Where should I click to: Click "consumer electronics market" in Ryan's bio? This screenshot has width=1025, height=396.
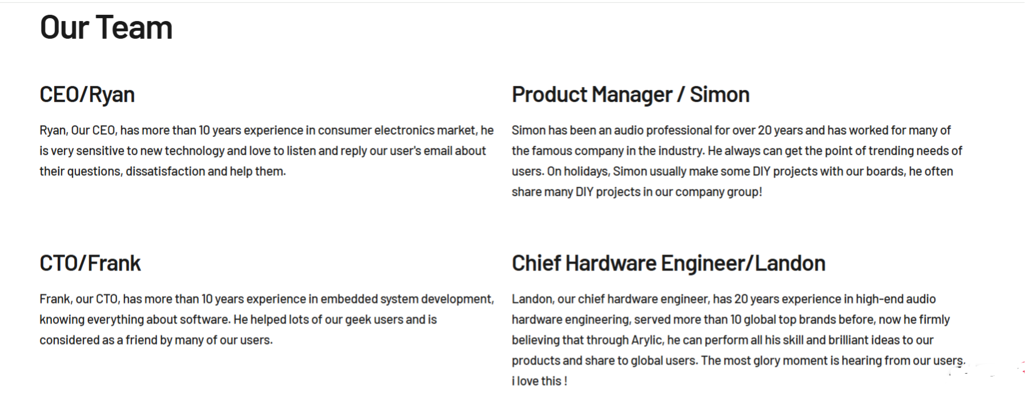pos(397,130)
